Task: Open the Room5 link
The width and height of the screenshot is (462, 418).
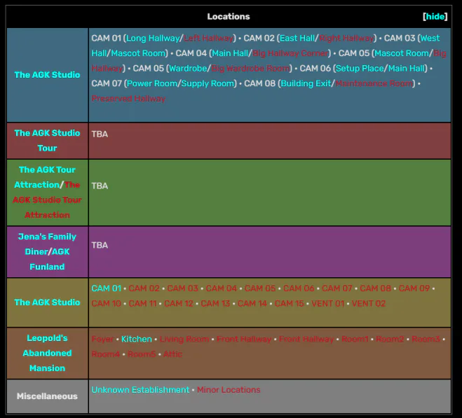Action: 142,354
